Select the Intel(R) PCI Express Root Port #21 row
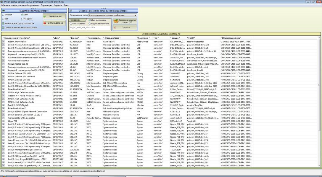This screenshot has height=177, width=322. tap(127, 156)
